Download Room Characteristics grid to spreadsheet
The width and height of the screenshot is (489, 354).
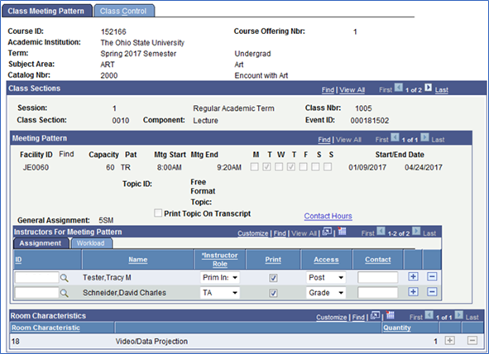[390, 315]
